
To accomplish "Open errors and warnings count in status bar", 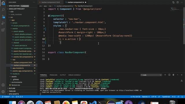I will (19, 97).
